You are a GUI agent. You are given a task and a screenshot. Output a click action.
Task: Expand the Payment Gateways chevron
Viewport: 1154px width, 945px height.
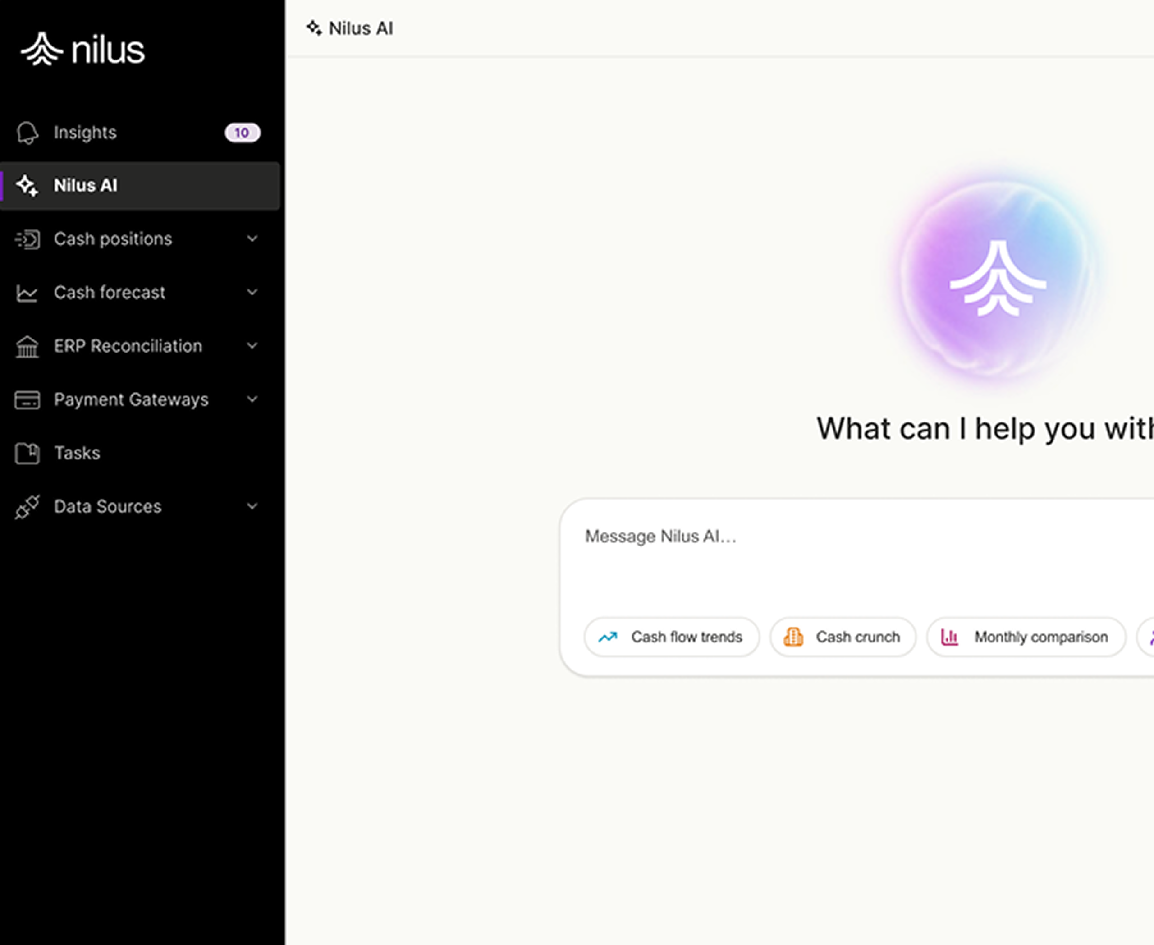(x=252, y=399)
